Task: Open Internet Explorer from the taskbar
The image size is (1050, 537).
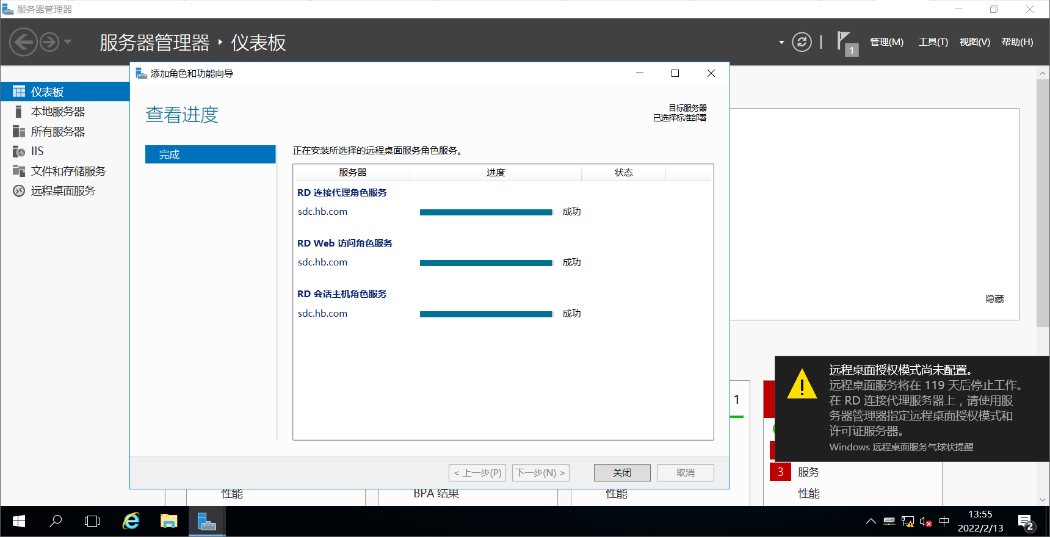Action: pos(131,521)
